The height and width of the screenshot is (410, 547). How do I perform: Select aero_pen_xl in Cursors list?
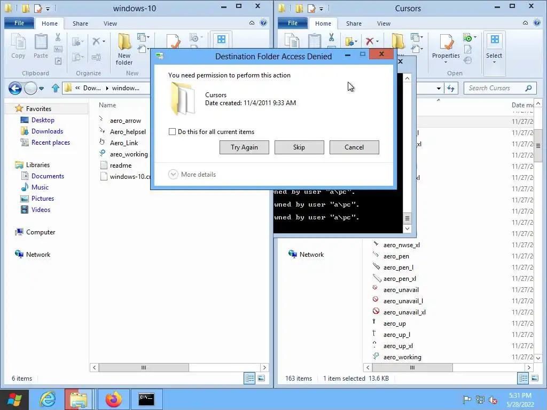tap(400, 279)
